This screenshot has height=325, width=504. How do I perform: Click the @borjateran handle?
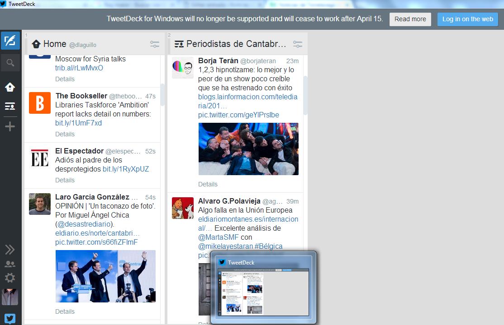click(258, 61)
